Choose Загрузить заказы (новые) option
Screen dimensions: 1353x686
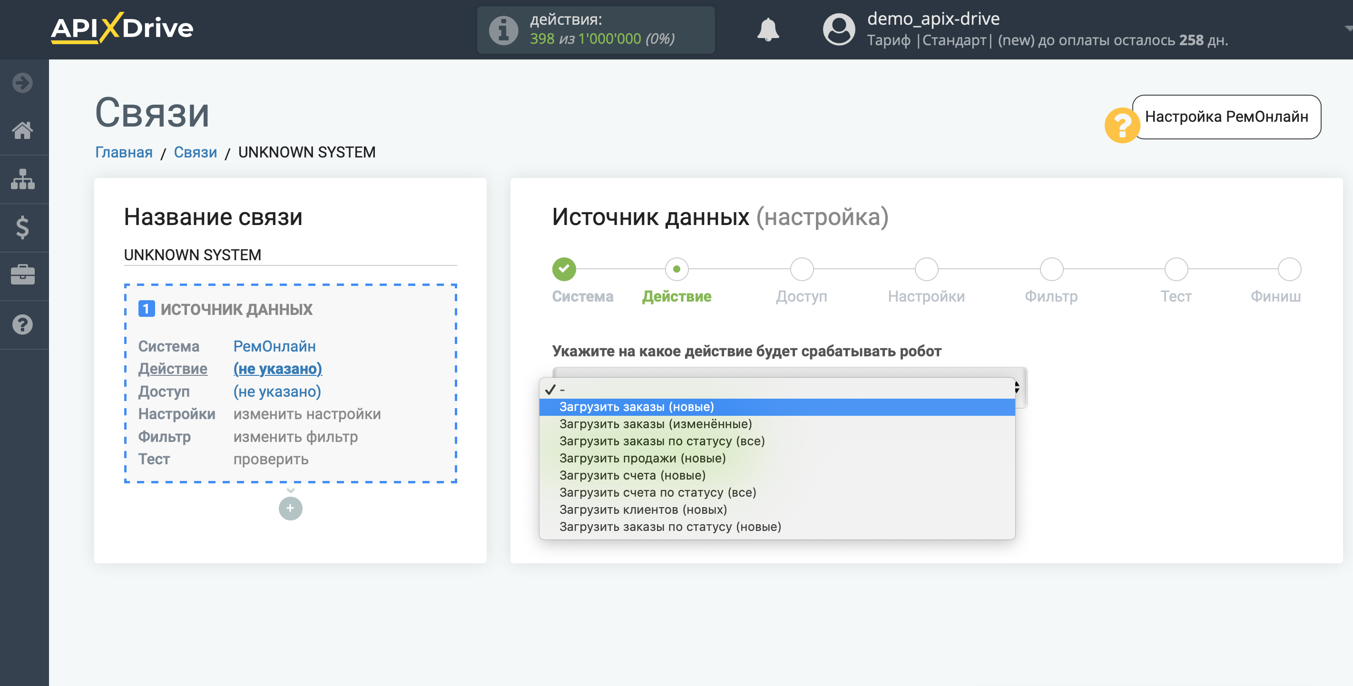[x=777, y=407]
